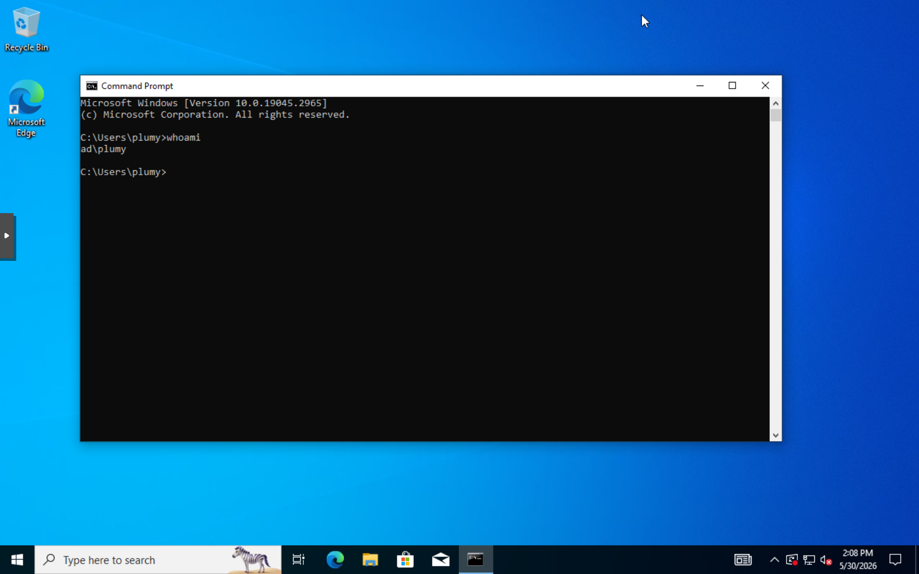This screenshot has height=574, width=919.
Task: Click the Command Prompt scrollbar down arrow
Action: (x=776, y=435)
